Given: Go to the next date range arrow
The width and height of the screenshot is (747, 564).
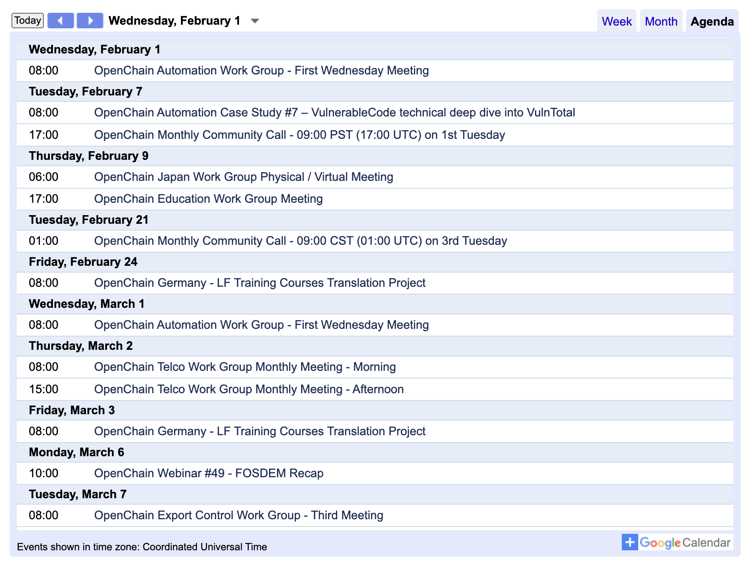Looking at the screenshot, I should point(90,21).
